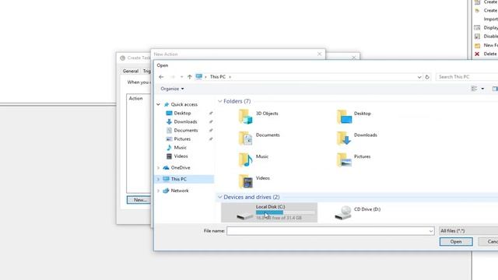Select Network in navigation pane
The image size is (498, 280).
[x=180, y=191]
